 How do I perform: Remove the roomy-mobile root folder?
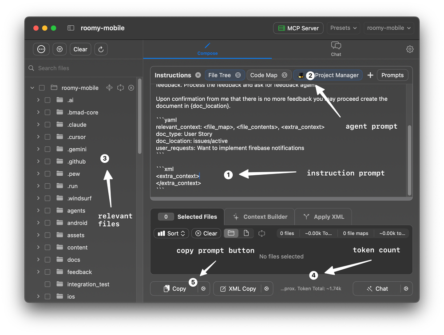tap(131, 88)
